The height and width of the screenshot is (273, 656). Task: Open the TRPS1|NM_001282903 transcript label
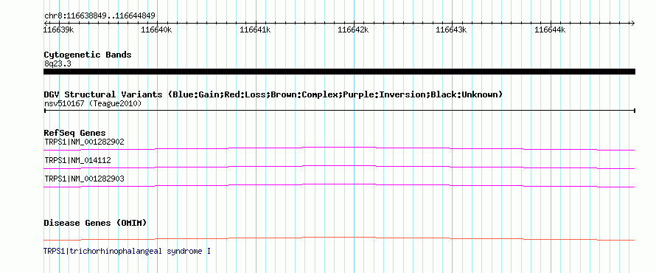(x=84, y=179)
